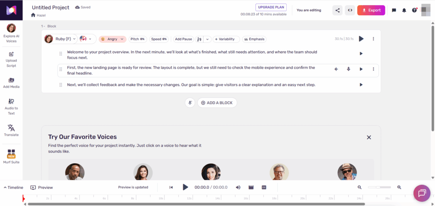Open the user profile avatar
The width and height of the screenshot is (435, 206).
pyautogui.click(x=426, y=9)
